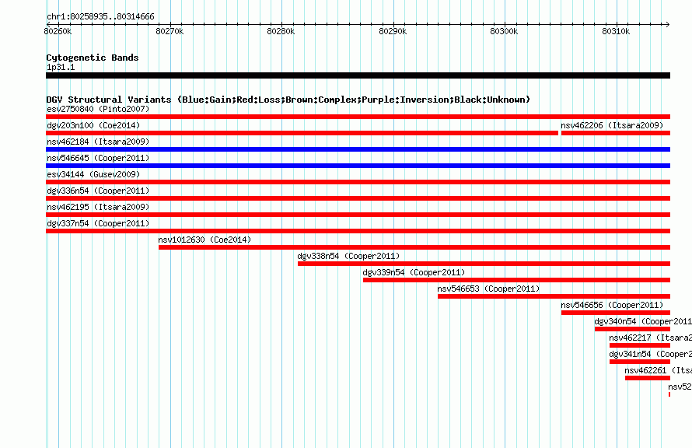Open the dgv337n54 (Cooper2011) label
The image size is (692, 448).
click(x=98, y=223)
